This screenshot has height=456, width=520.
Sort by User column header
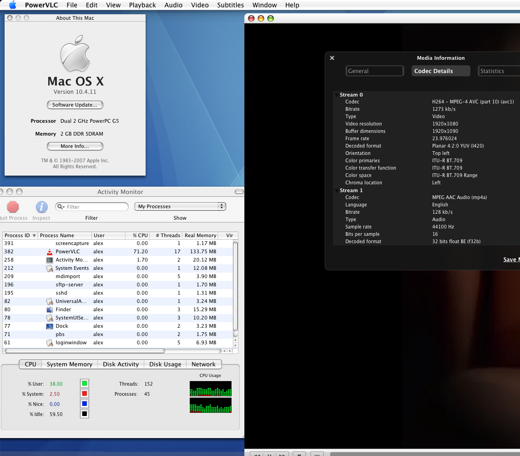point(108,235)
